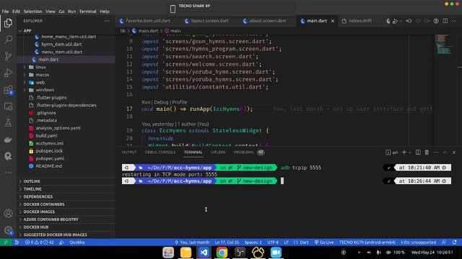The width and height of the screenshot is (462, 259).
Task: Open the app grid launcher in dock
Action: pos(168,253)
